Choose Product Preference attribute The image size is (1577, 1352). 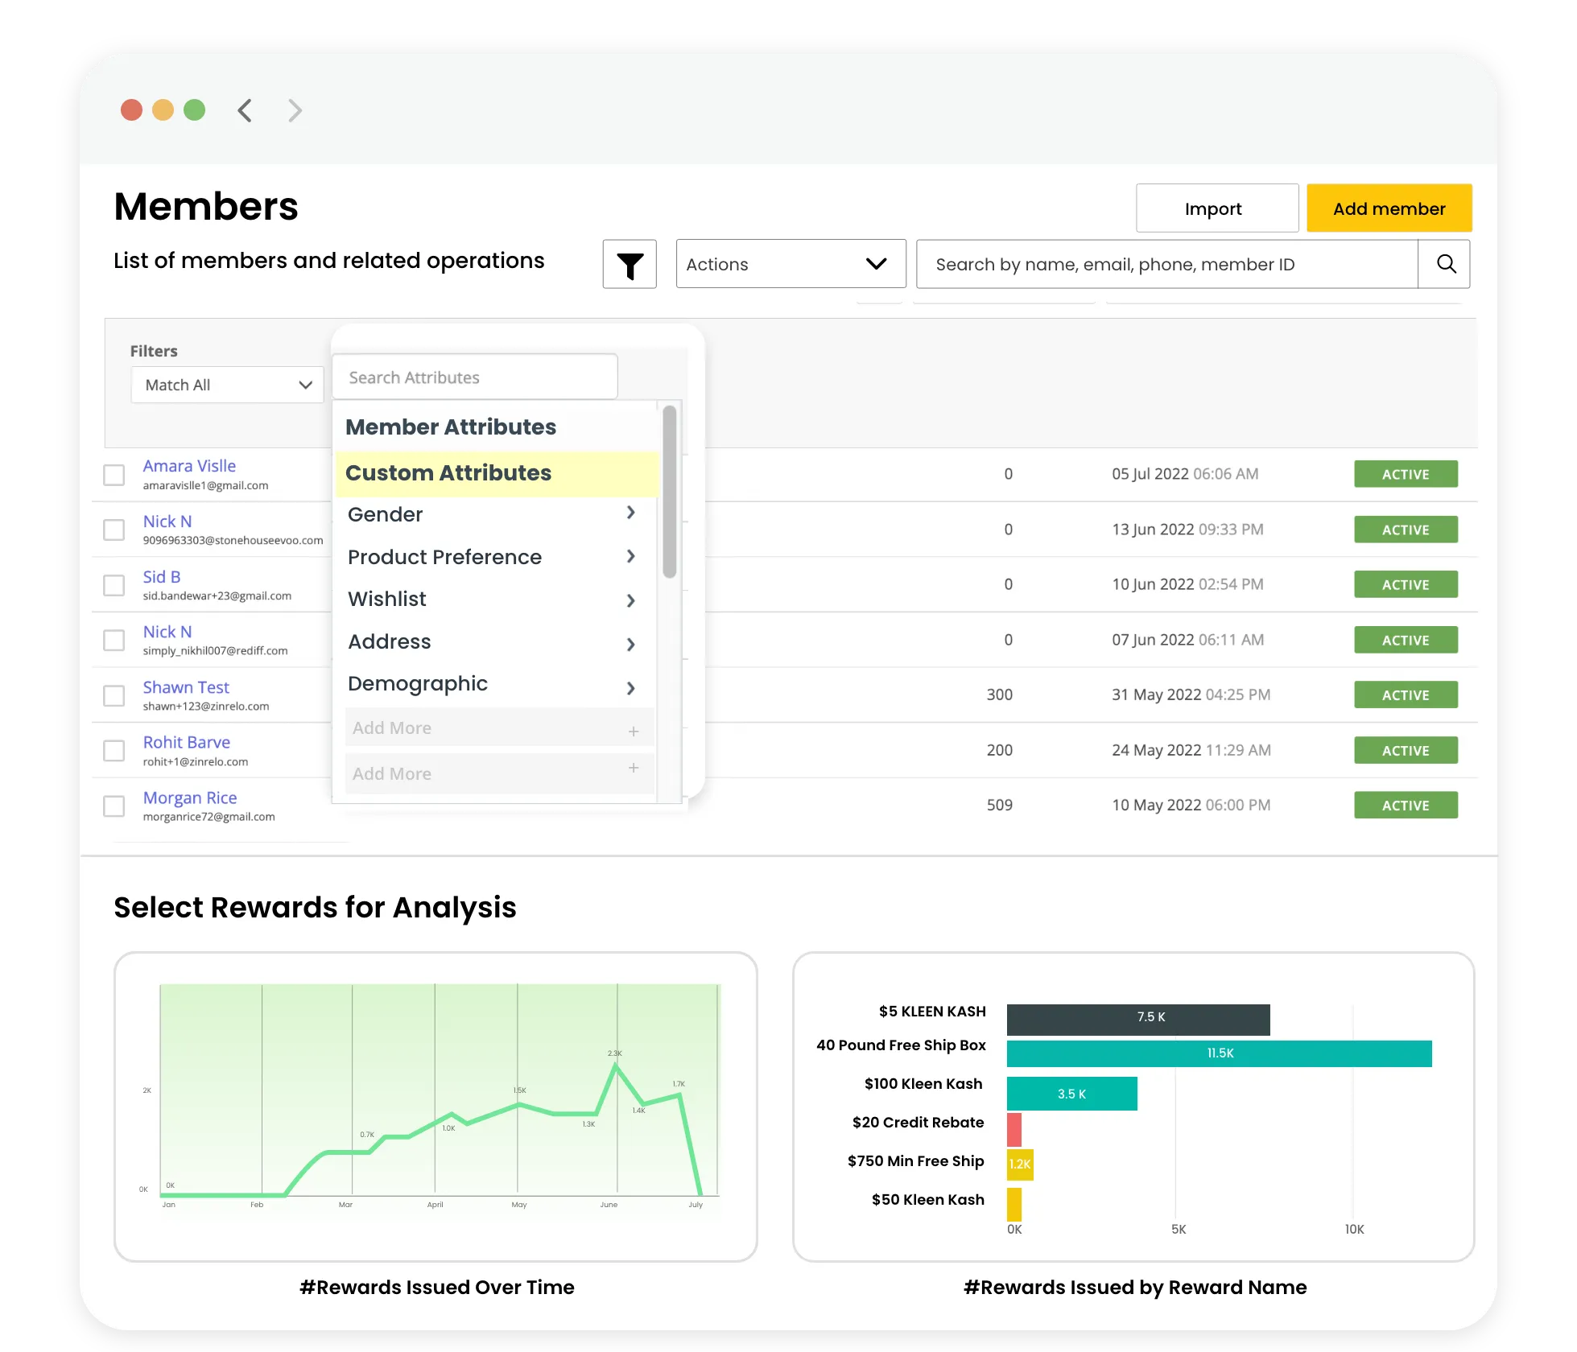[444, 557]
